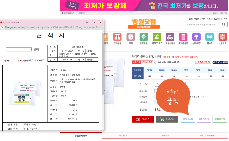Screen dimensions: 229x141
Task: Open the 레저/스포츠 mountain category icon
Action: coord(157,37)
